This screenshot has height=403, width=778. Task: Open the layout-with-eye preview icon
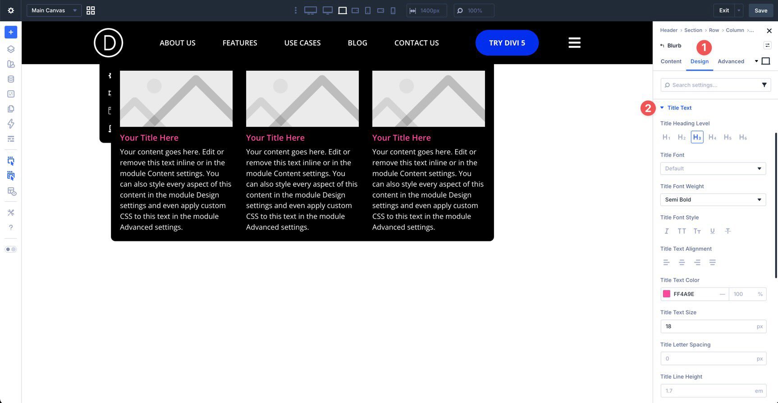click(11, 191)
